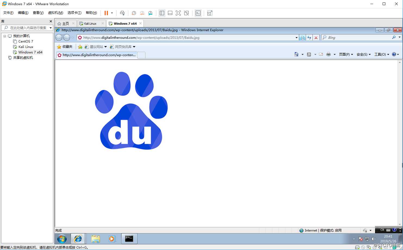Open the 帮助(H) menu
The height and width of the screenshot is (250, 403).
[91, 13]
